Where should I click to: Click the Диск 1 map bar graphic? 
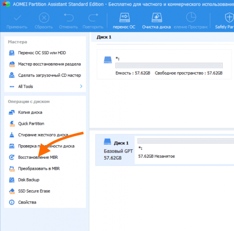point(186,141)
